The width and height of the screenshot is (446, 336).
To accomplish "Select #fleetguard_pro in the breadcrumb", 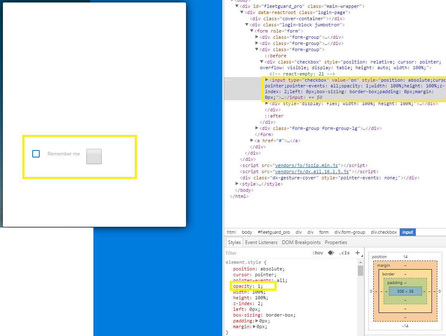I will point(274,232).
